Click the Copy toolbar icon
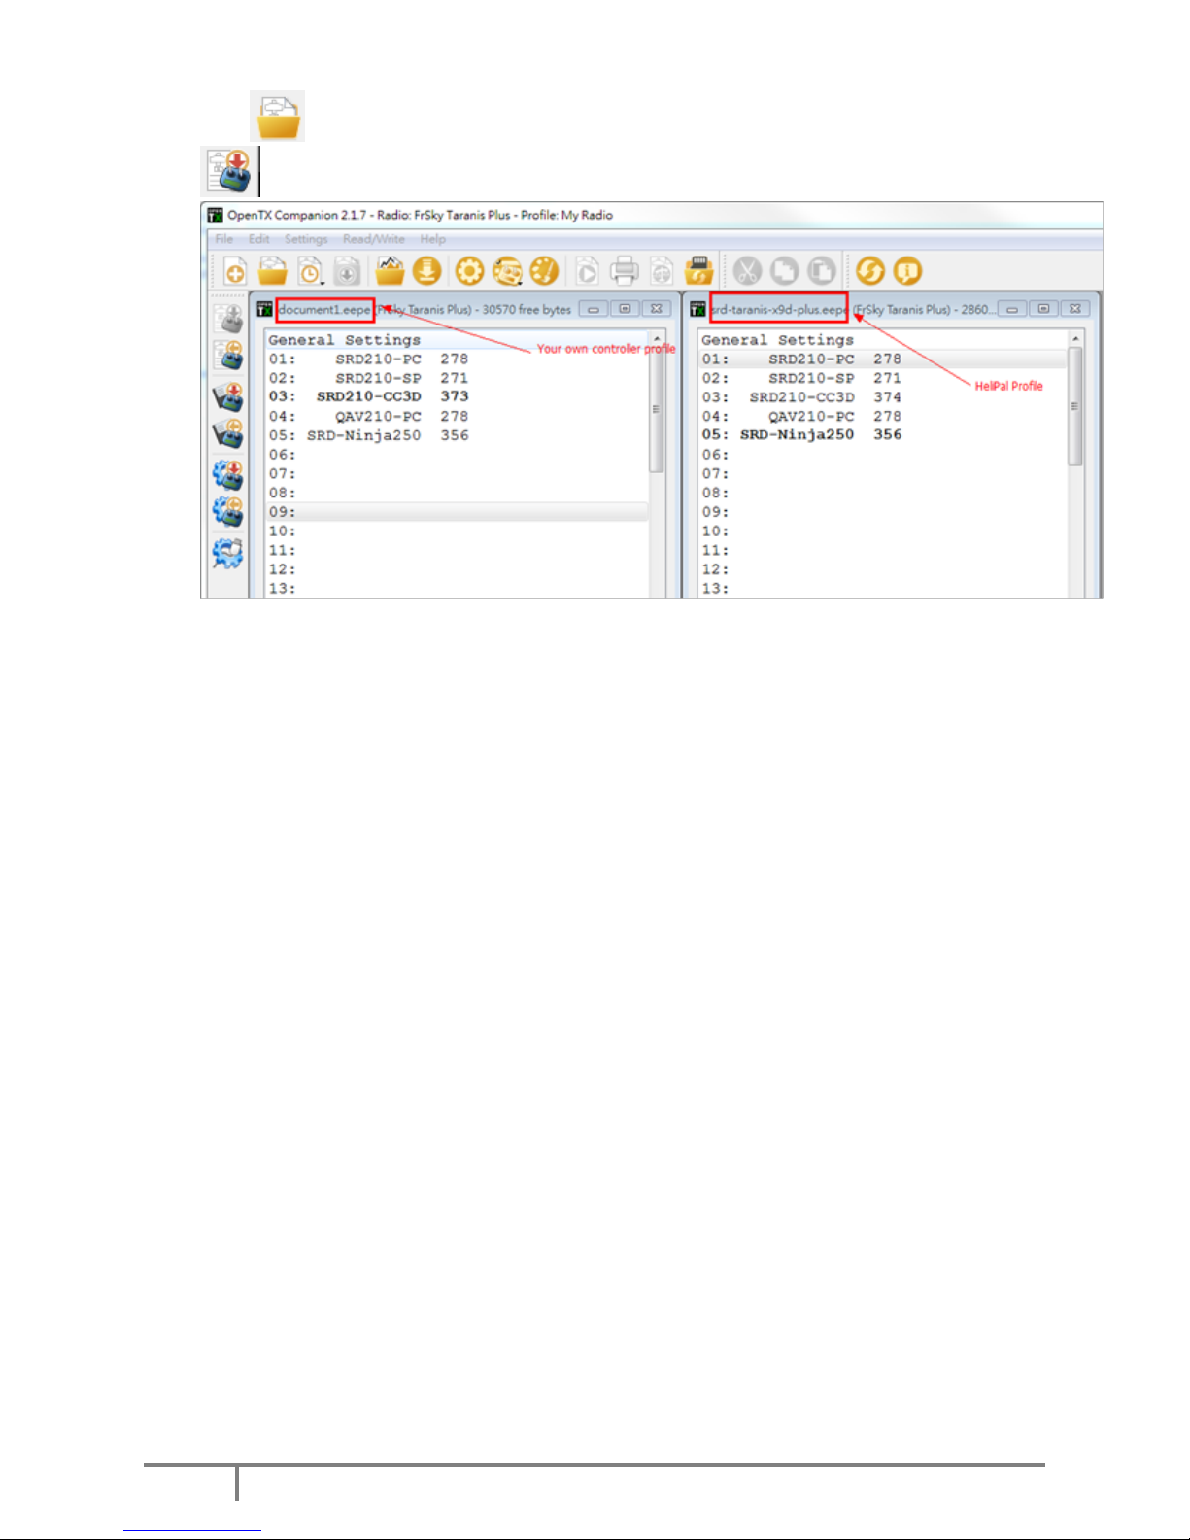The image size is (1190, 1540). pos(784,271)
